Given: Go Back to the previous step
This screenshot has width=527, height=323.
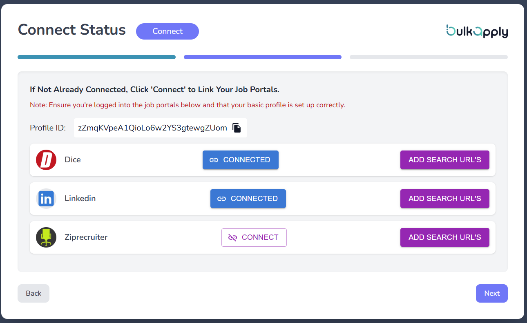Looking at the screenshot, I should 33,293.
